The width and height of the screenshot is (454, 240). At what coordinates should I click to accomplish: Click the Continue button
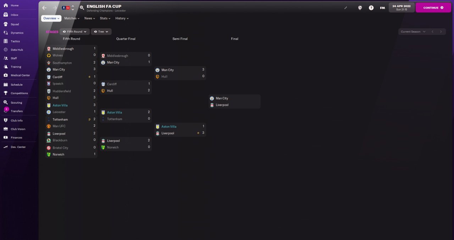pyautogui.click(x=433, y=7)
